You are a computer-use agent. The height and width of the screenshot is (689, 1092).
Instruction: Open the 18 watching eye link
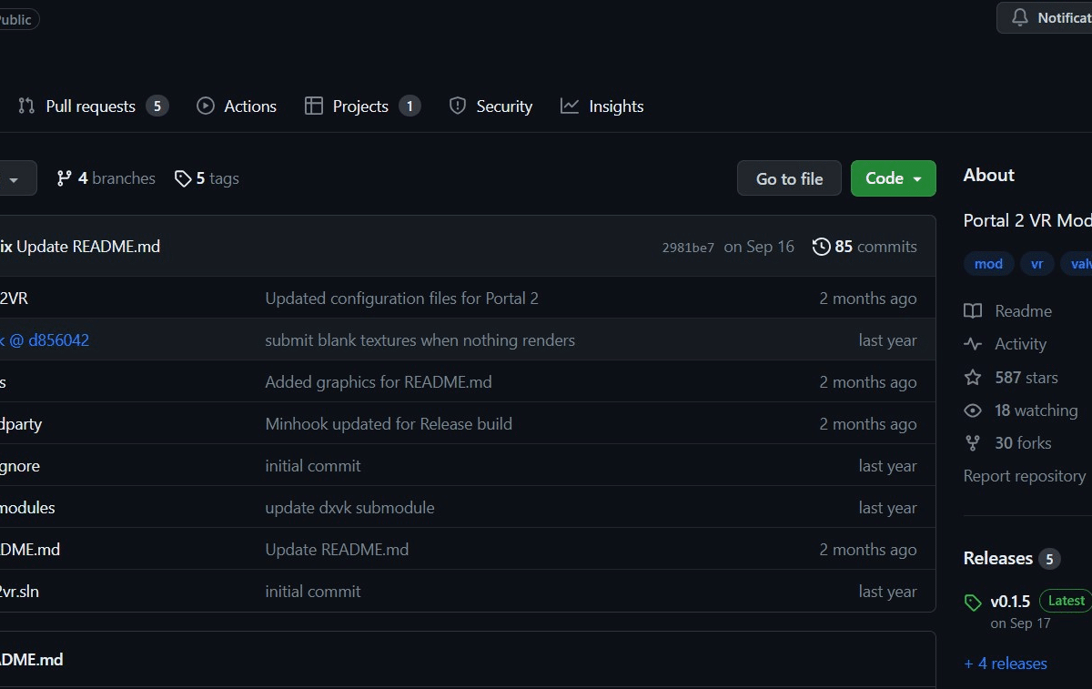1021,410
